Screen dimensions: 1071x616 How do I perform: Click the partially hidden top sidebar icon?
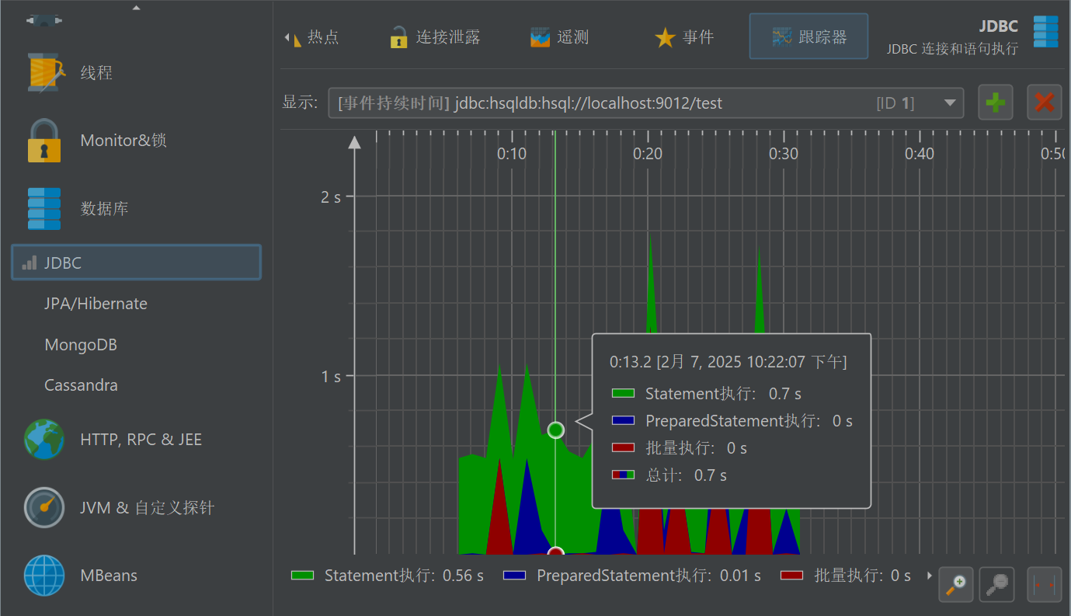point(44,21)
